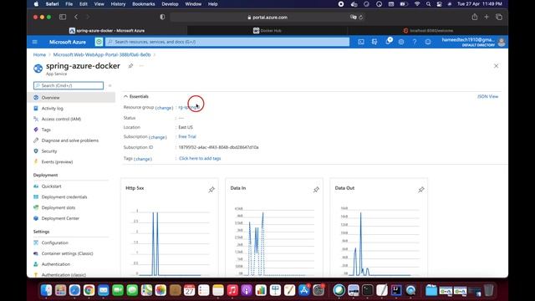Open Directories and subscriptions filter icon
Image resolution: width=535 pixels, height=301 pixels.
[374, 42]
